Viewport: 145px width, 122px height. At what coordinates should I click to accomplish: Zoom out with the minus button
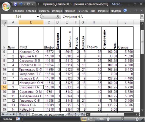[108, 119]
